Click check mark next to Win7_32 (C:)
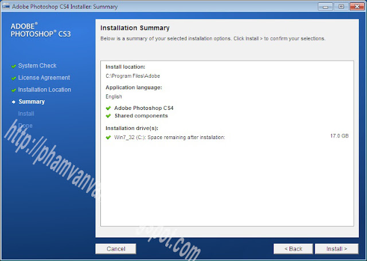 click(x=108, y=137)
